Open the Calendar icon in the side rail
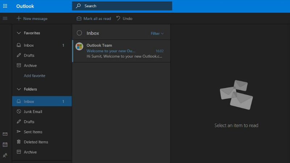The width and height of the screenshot is (290, 163). click(x=5, y=145)
